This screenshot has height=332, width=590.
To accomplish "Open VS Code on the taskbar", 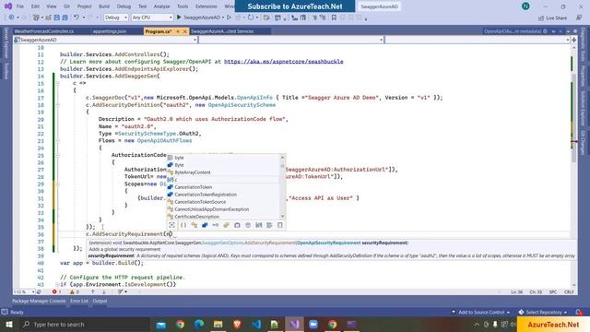I will coord(256,325).
